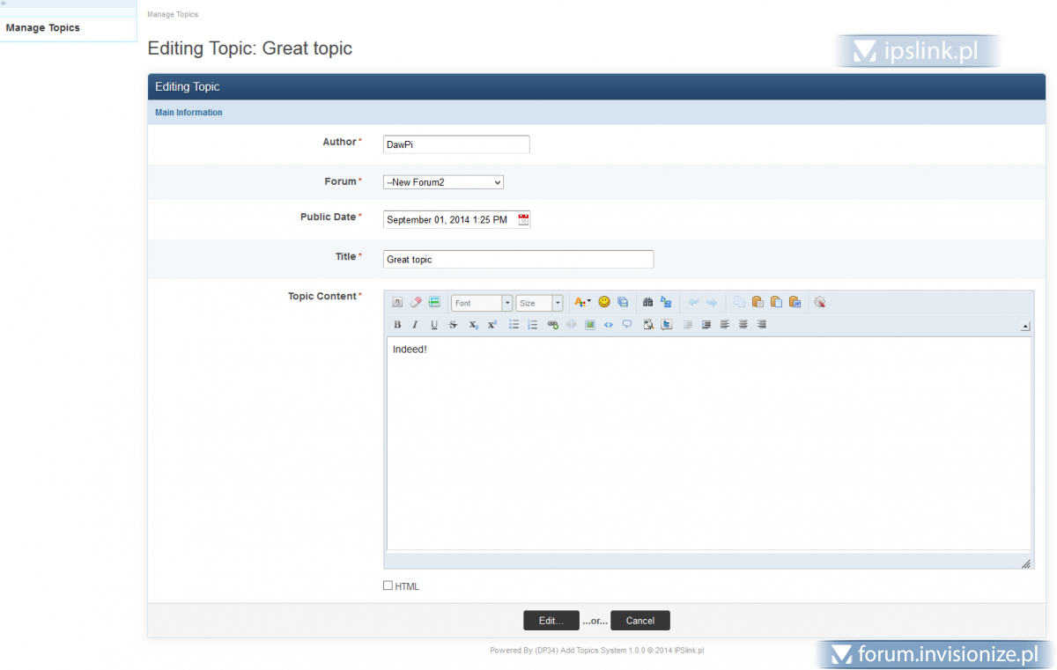
Task: Apply italic formatting in the editor
Action: coord(415,325)
